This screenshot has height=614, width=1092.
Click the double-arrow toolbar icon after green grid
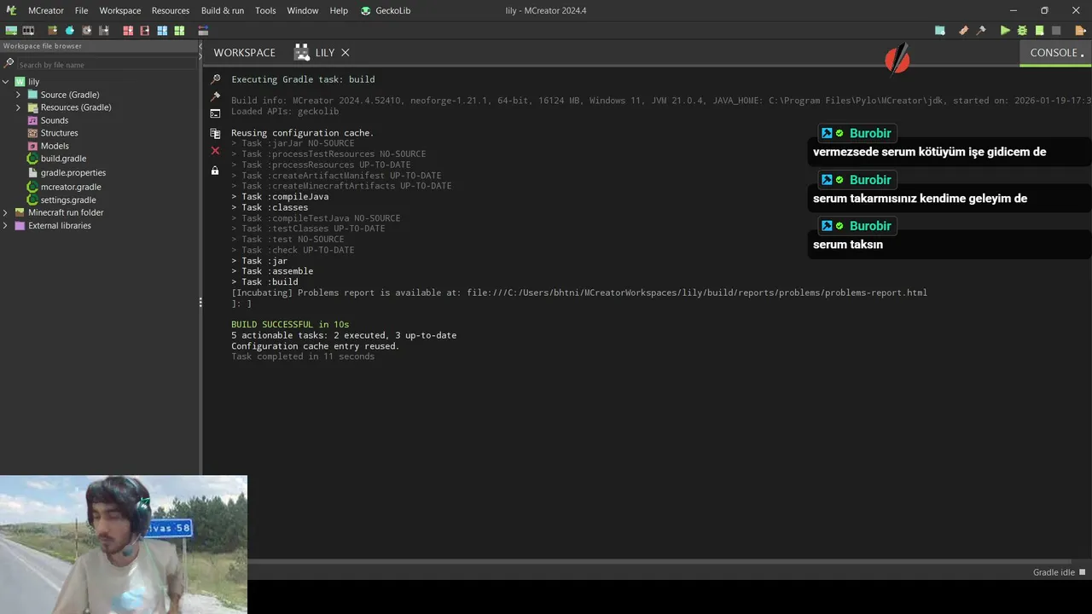point(203,31)
